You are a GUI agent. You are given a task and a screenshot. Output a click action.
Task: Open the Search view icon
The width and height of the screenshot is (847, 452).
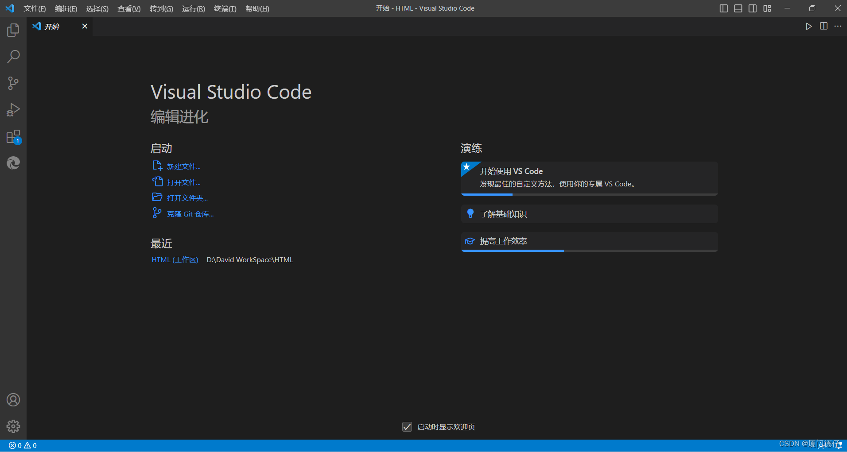coord(13,57)
